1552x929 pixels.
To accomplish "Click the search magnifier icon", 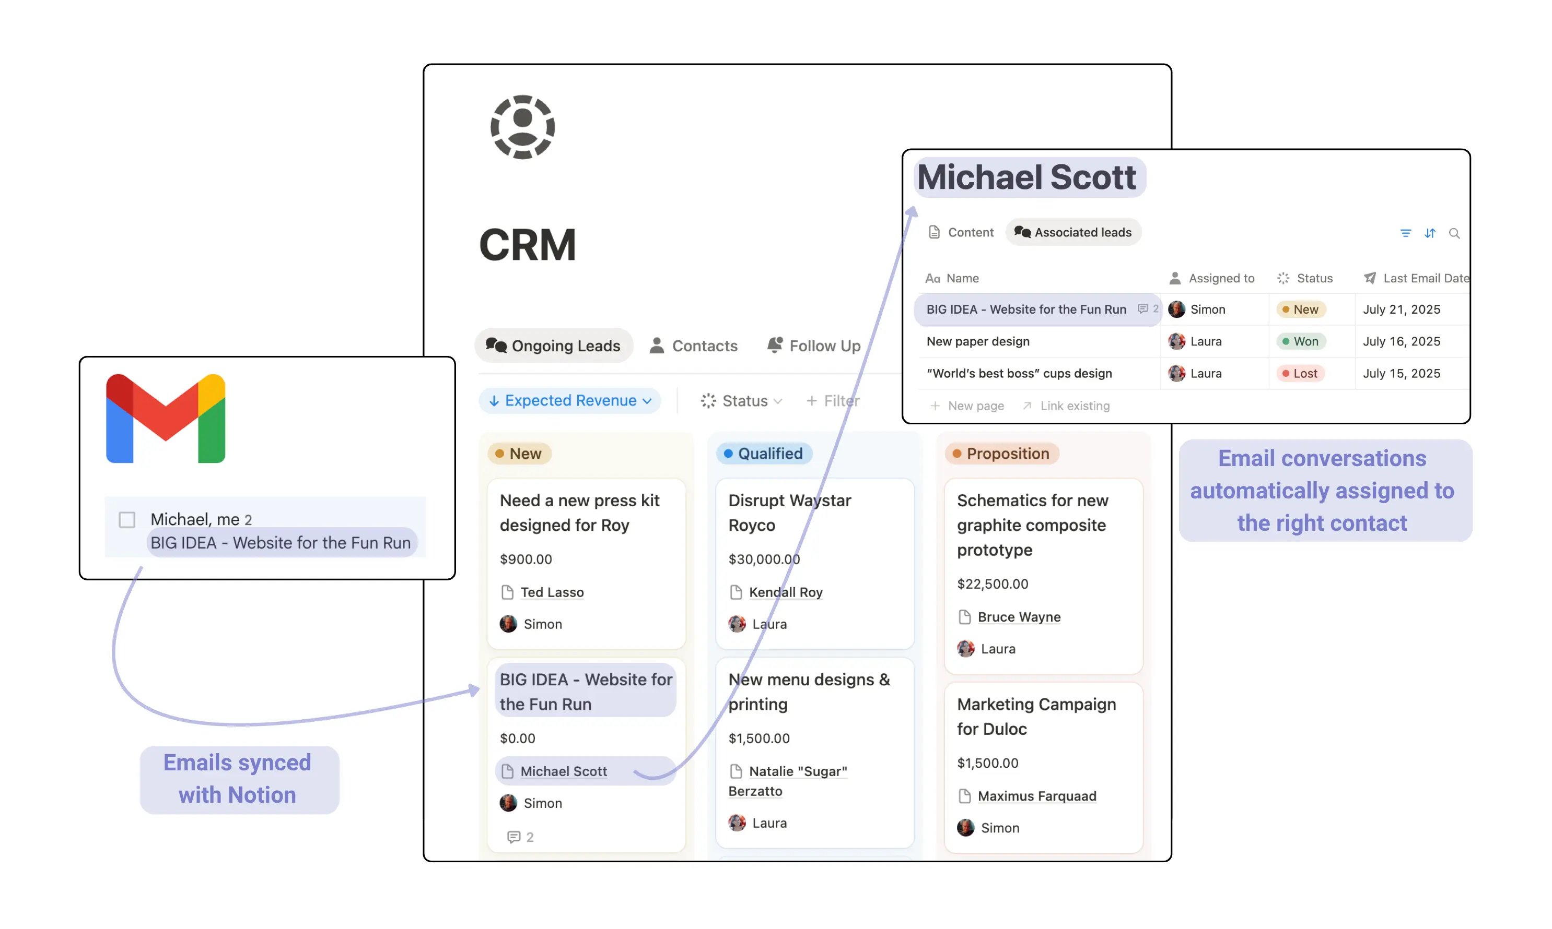I will [1454, 233].
